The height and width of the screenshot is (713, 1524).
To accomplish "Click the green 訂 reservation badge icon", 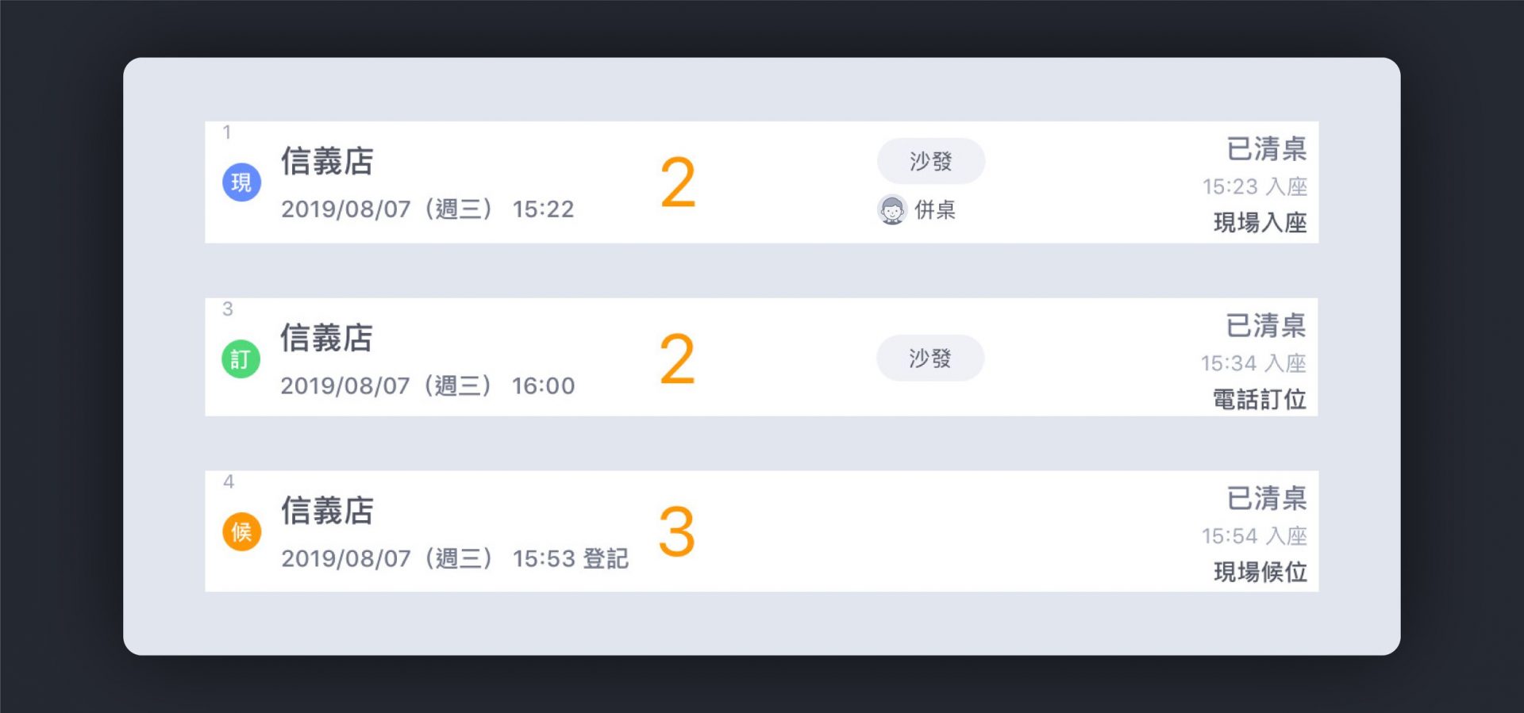I will pos(241,359).
